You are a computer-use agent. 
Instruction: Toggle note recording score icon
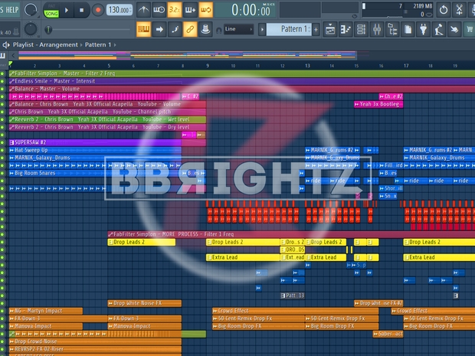click(175, 29)
